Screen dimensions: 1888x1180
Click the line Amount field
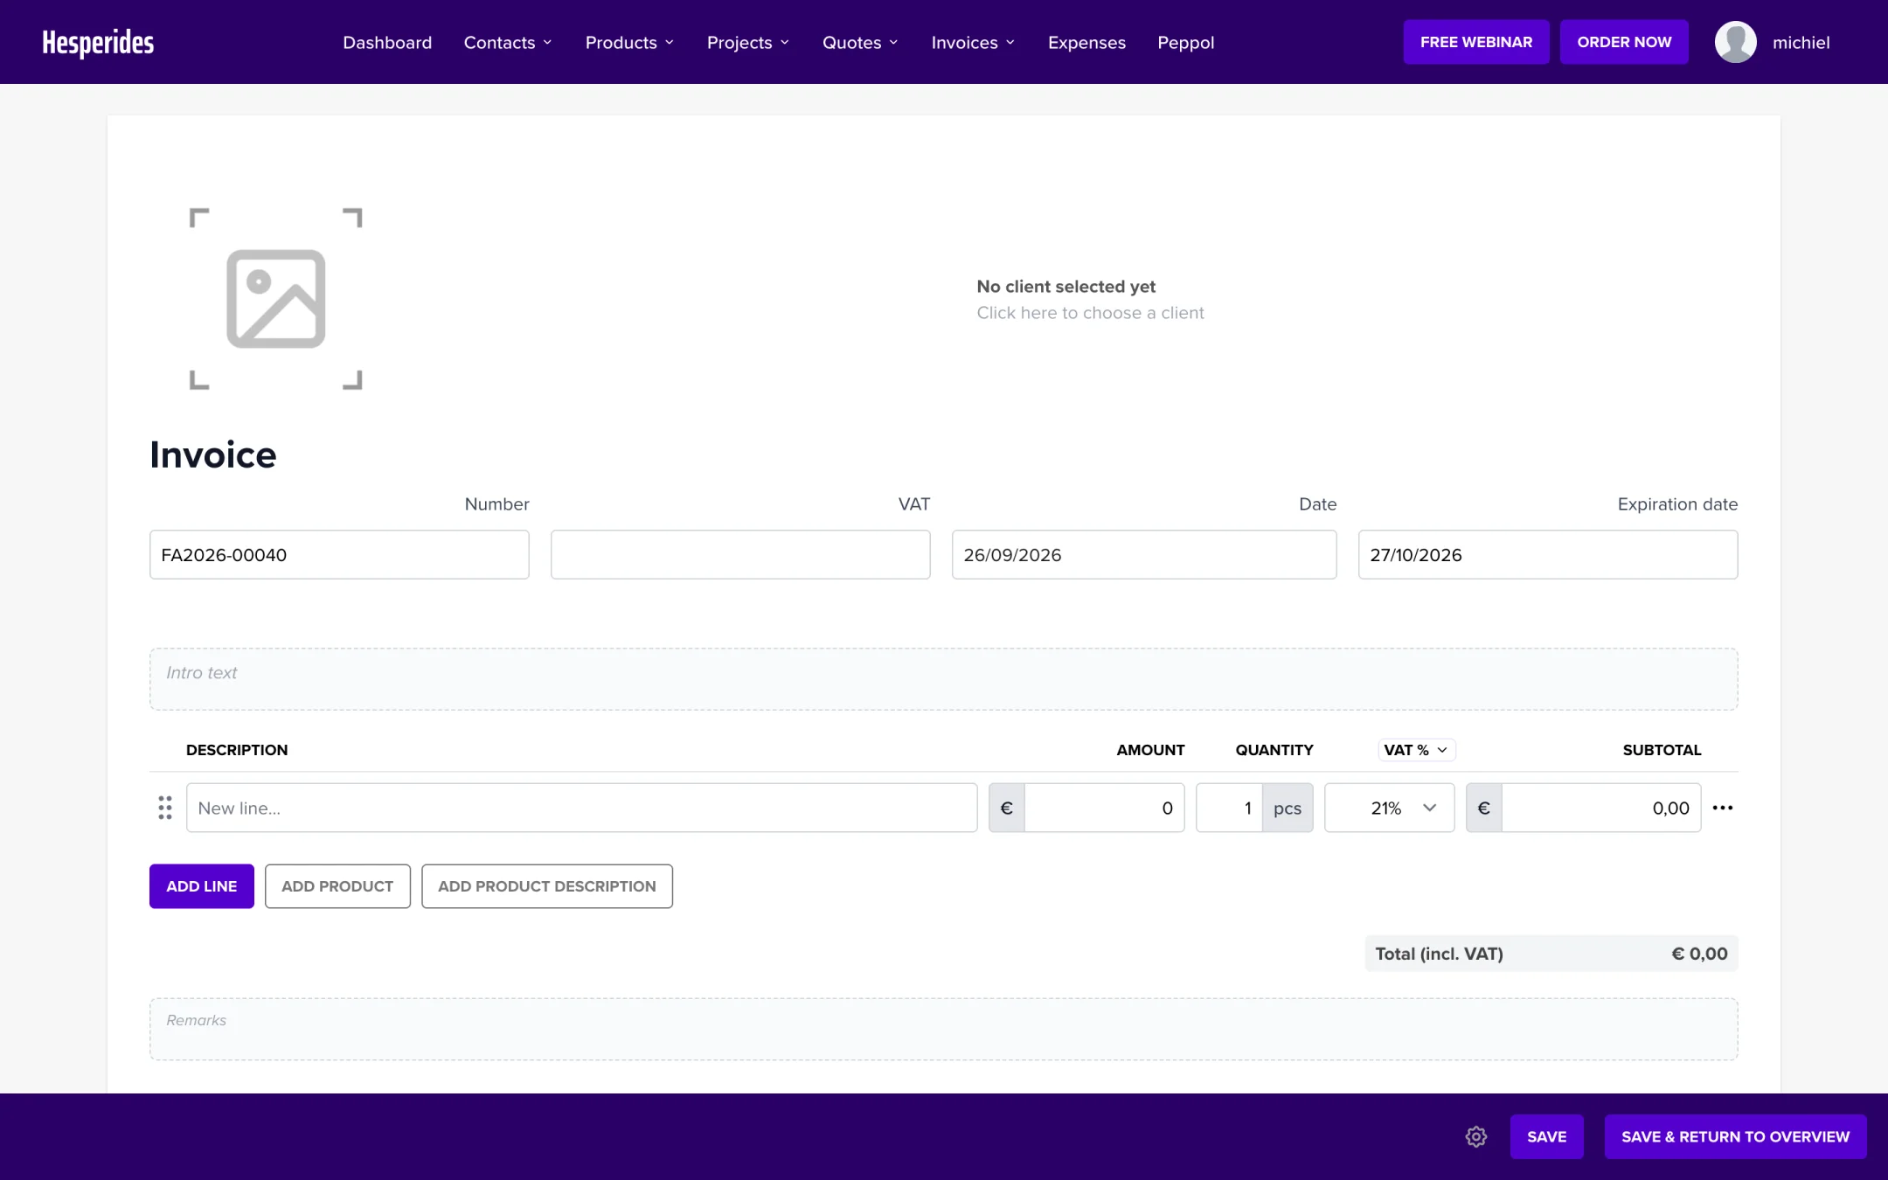(1104, 808)
